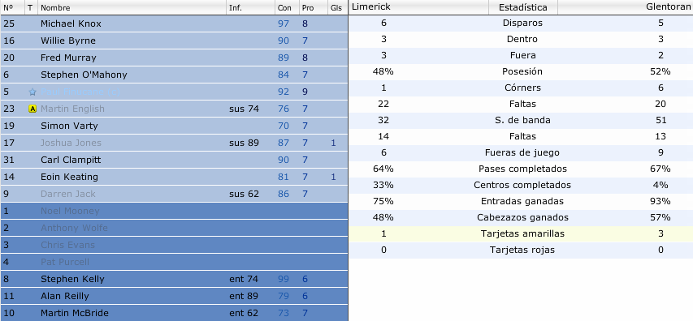The width and height of the screenshot is (693, 321).
Task: Open Stephen O'Mahony's player row
Action: click(174, 75)
